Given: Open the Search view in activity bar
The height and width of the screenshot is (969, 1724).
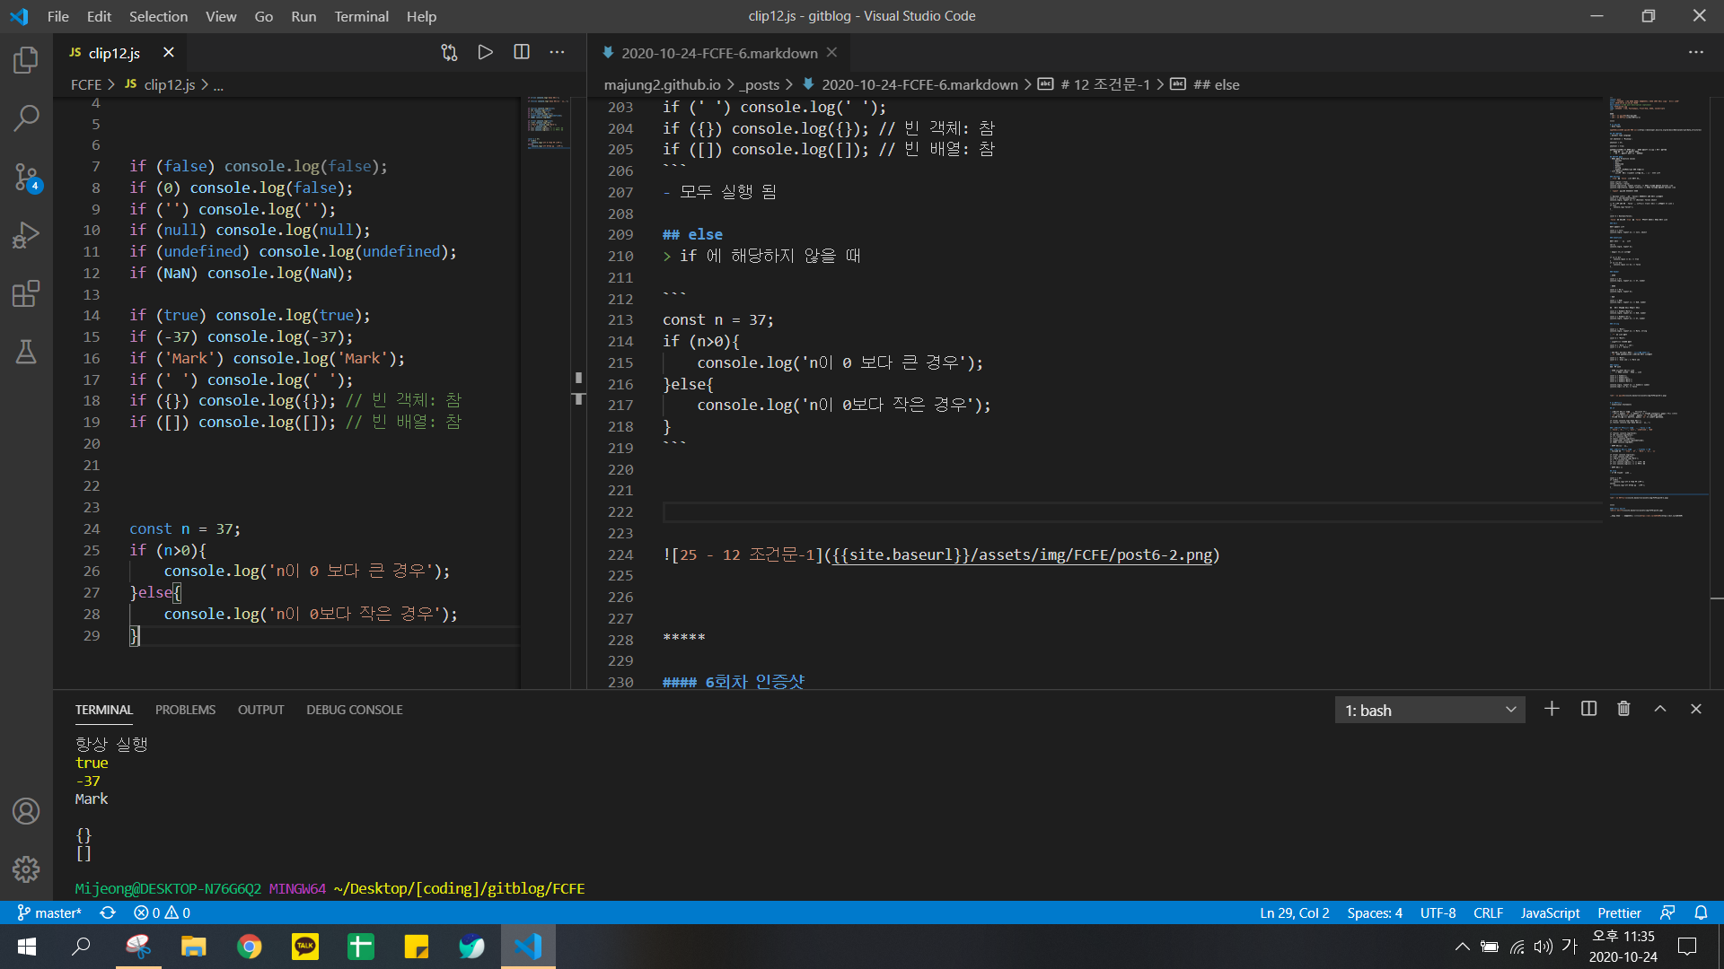Looking at the screenshot, I should [26, 118].
